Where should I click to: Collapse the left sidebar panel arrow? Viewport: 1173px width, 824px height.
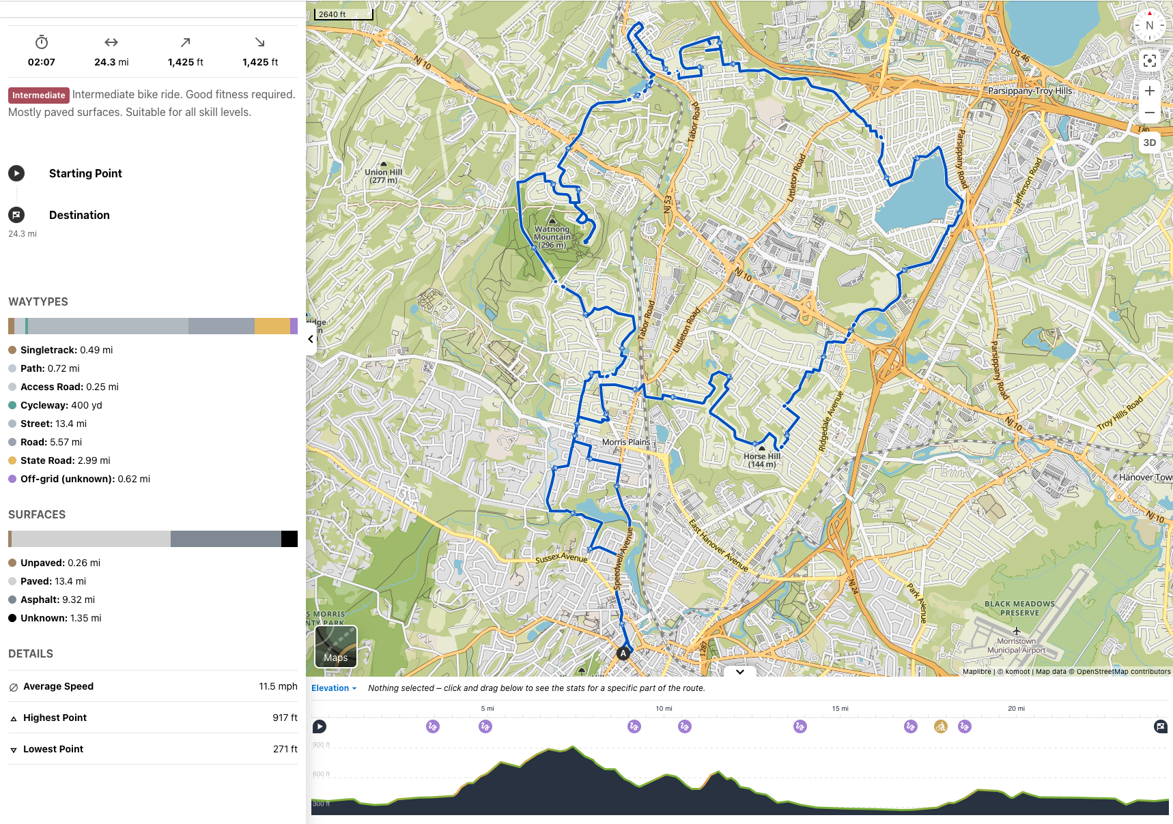[311, 339]
